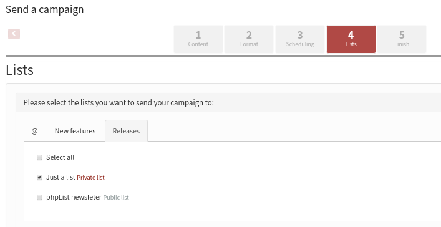Click the back arrow icon
The image size is (441, 227).
[x=14, y=34]
